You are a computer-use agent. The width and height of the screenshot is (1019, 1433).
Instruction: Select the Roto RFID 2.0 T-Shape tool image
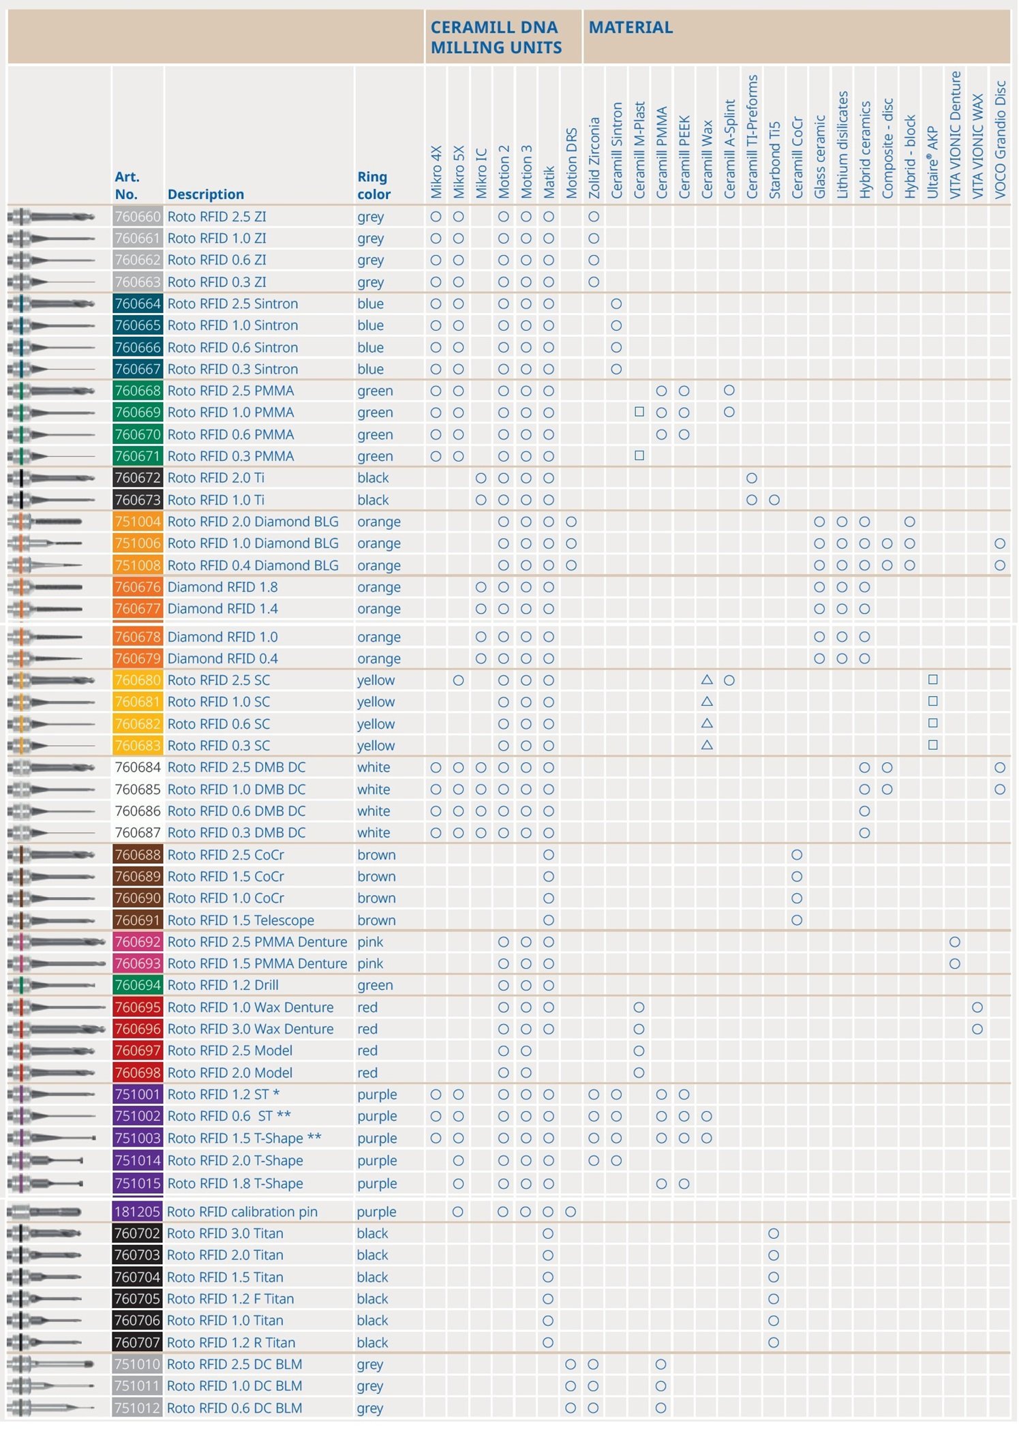(48, 1160)
